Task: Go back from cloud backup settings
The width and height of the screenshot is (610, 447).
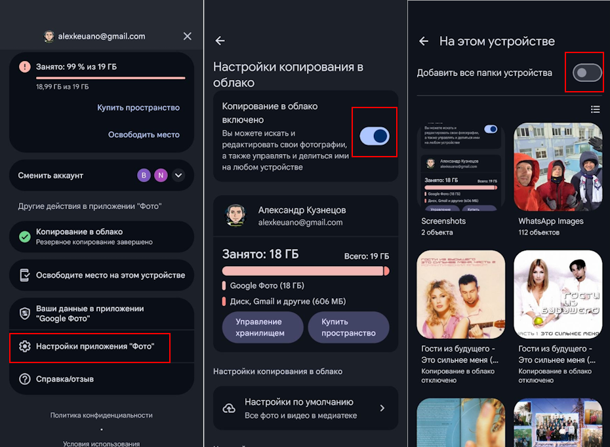Action: click(220, 41)
